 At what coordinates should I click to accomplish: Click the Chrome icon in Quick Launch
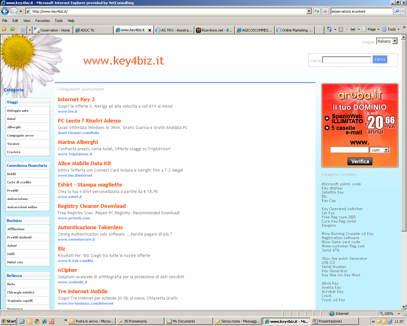(37, 321)
